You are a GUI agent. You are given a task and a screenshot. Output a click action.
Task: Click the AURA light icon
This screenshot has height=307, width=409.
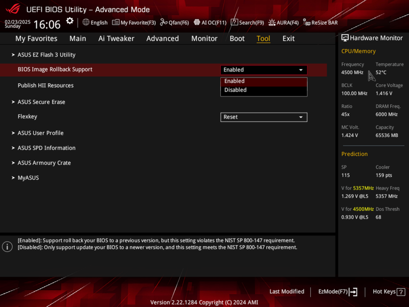tap(272, 22)
